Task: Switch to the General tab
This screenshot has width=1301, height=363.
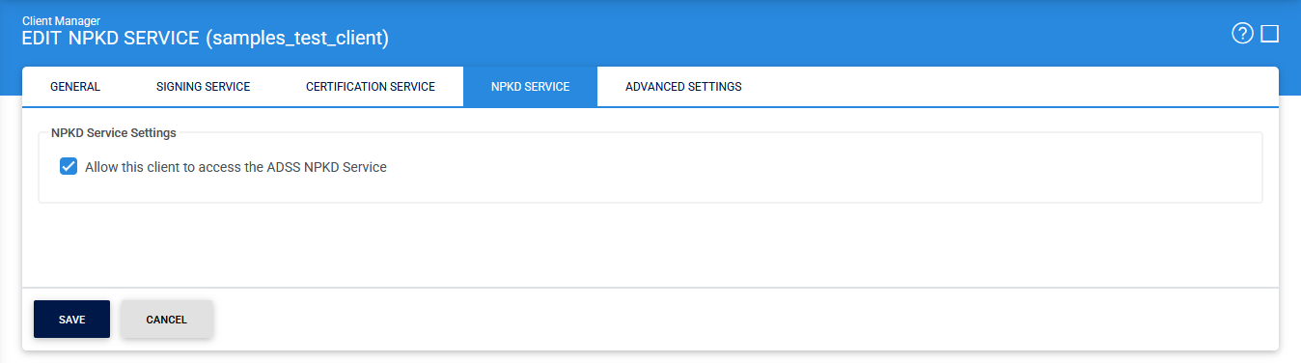Action: point(75,87)
